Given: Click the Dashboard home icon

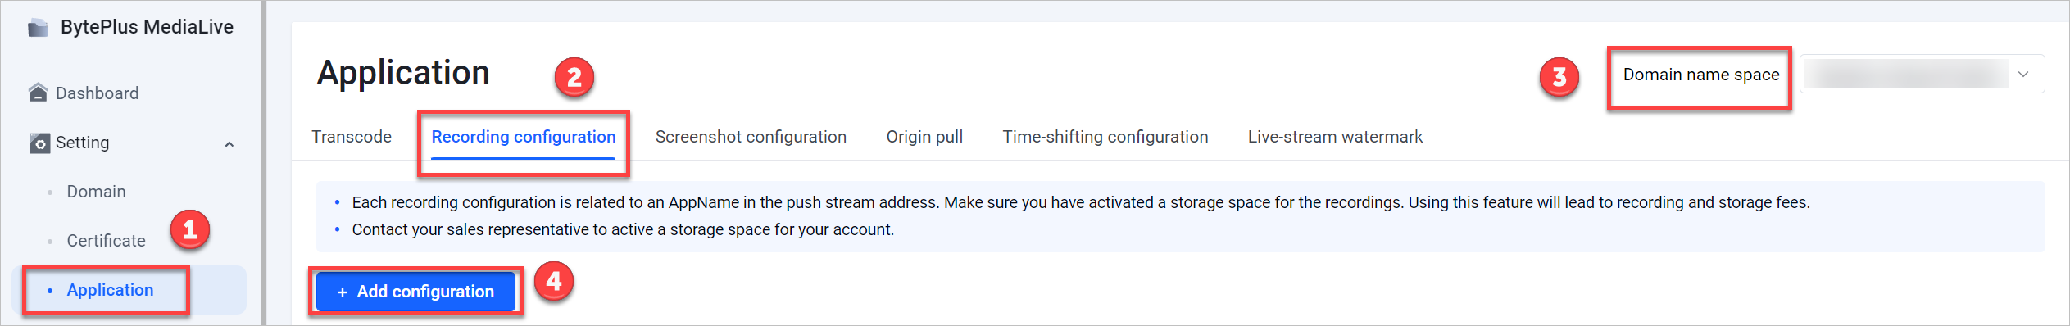Looking at the screenshot, I should [38, 93].
